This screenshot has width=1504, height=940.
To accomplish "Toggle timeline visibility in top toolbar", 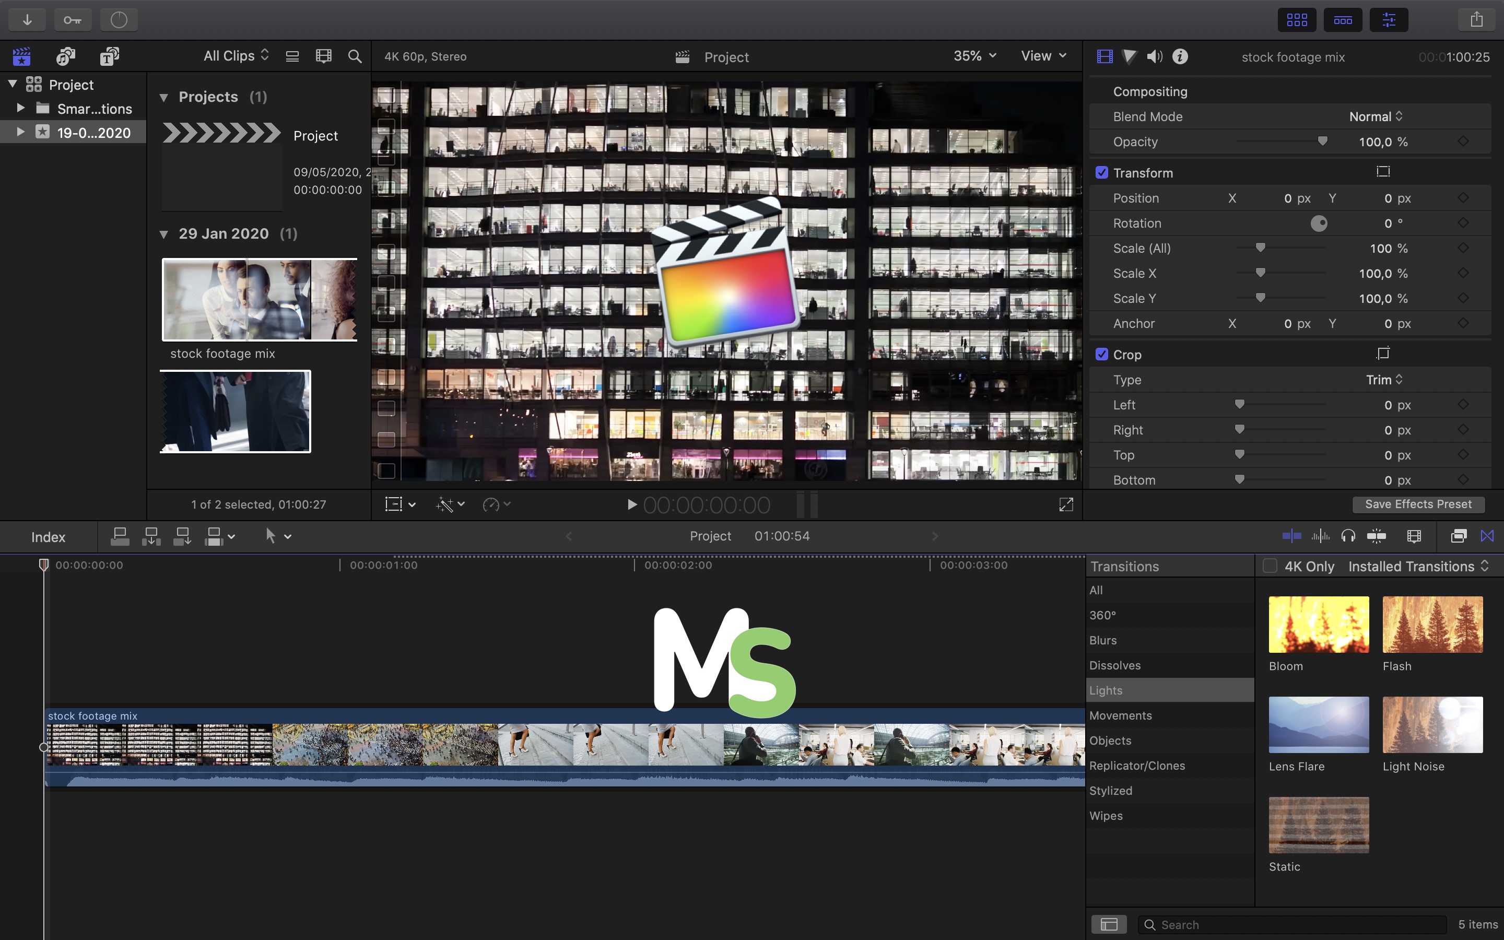I will (1343, 20).
